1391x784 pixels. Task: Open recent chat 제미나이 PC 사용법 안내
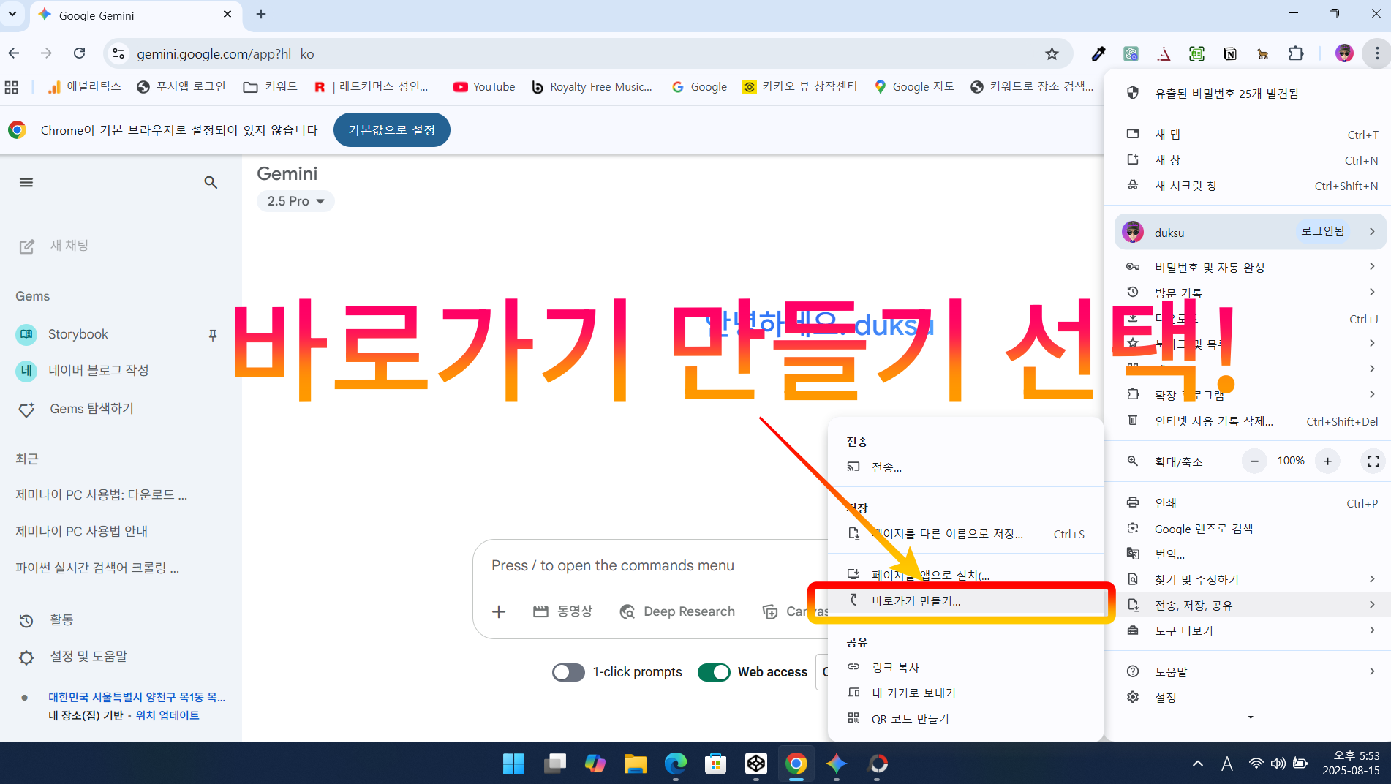[x=81, y=531]
